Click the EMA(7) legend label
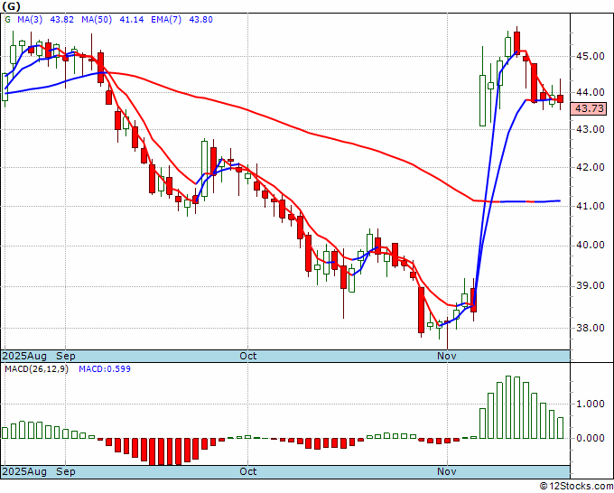The height and width of the screenshot is (493, 614). 166,20
